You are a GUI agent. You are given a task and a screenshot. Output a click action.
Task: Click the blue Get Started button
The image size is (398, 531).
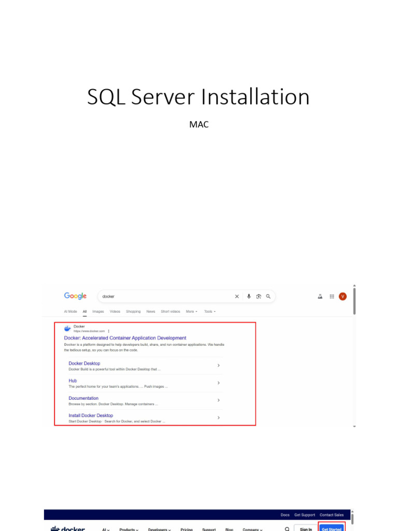pos(332,528)
